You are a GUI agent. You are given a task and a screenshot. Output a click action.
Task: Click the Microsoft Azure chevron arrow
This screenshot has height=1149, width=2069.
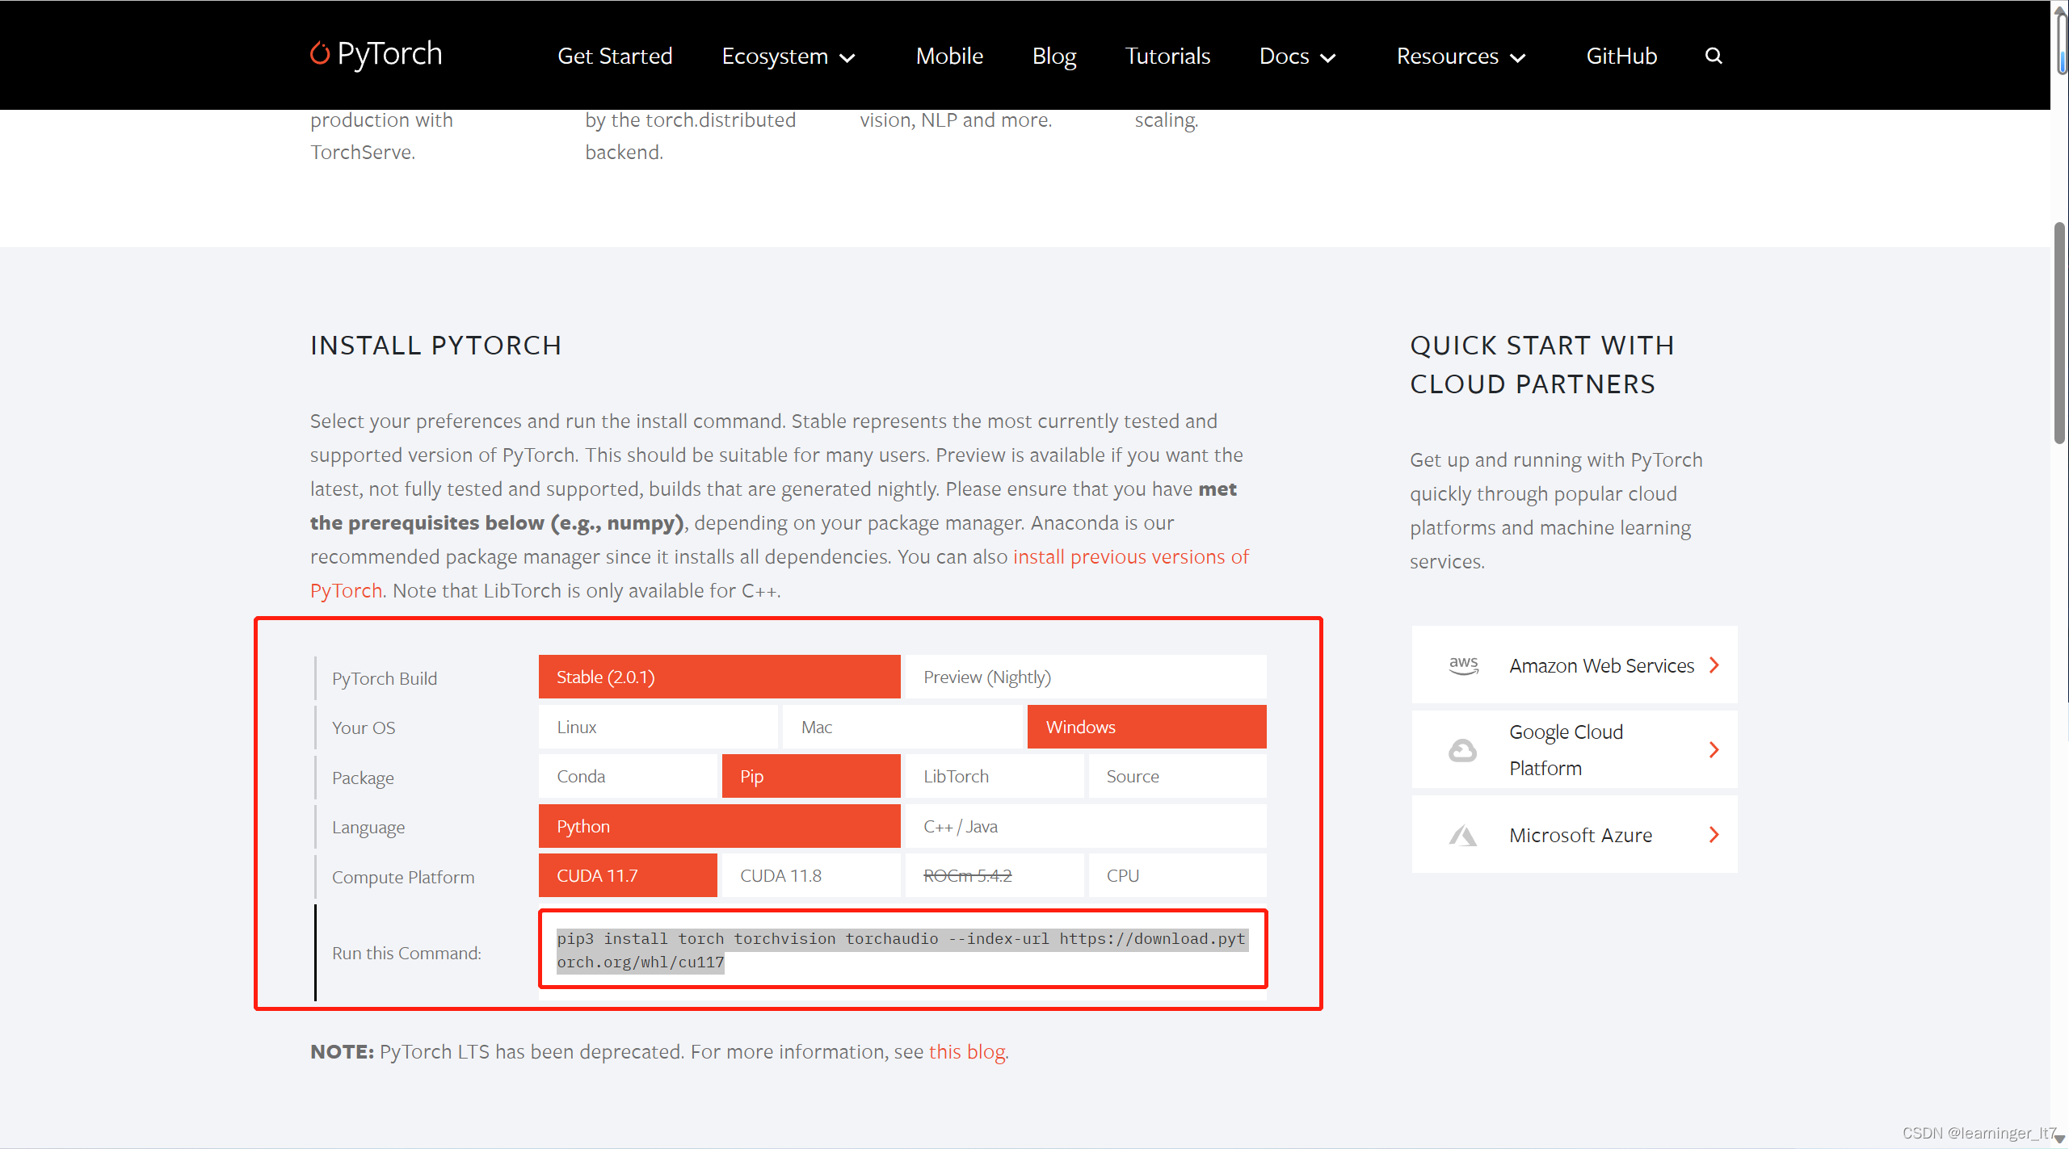(x=1714, y=835)
